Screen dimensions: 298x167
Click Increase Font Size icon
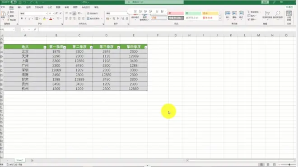coord(56,13)
